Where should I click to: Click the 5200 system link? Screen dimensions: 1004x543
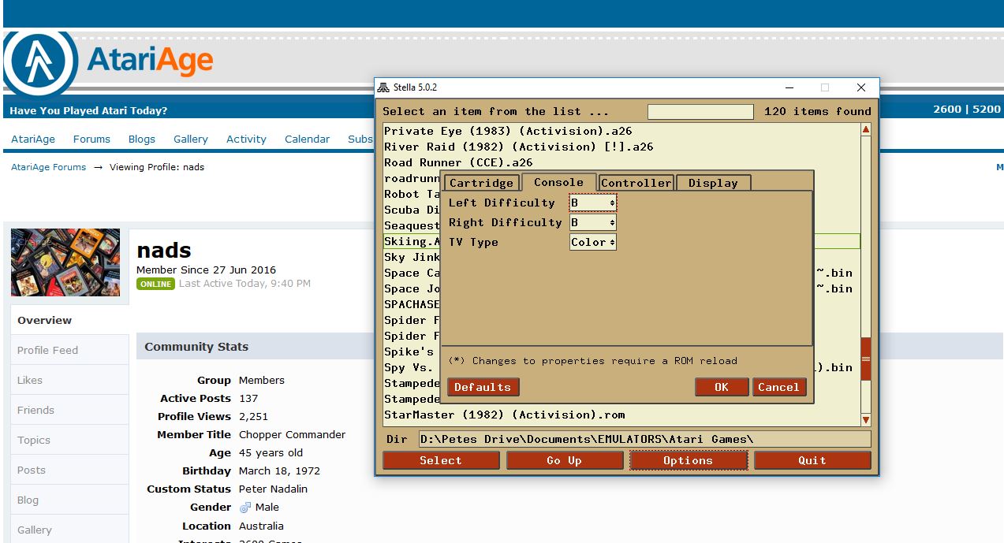coord(987,110)
